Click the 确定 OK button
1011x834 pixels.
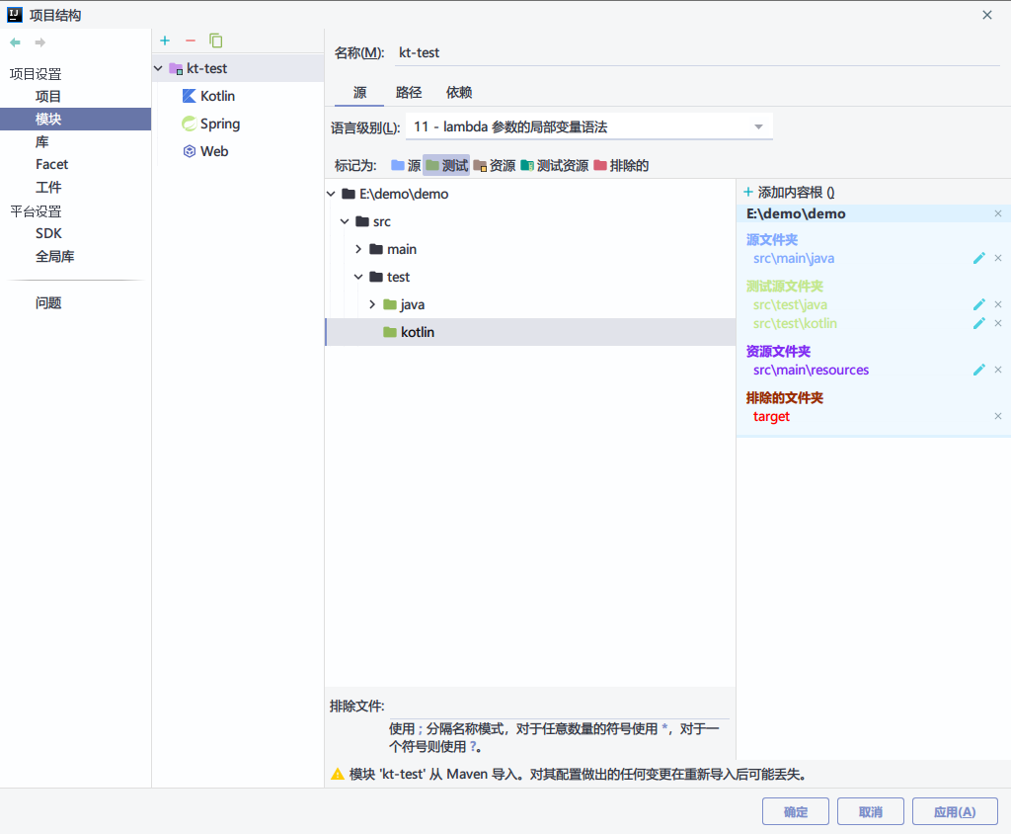[x=796, y=812]
